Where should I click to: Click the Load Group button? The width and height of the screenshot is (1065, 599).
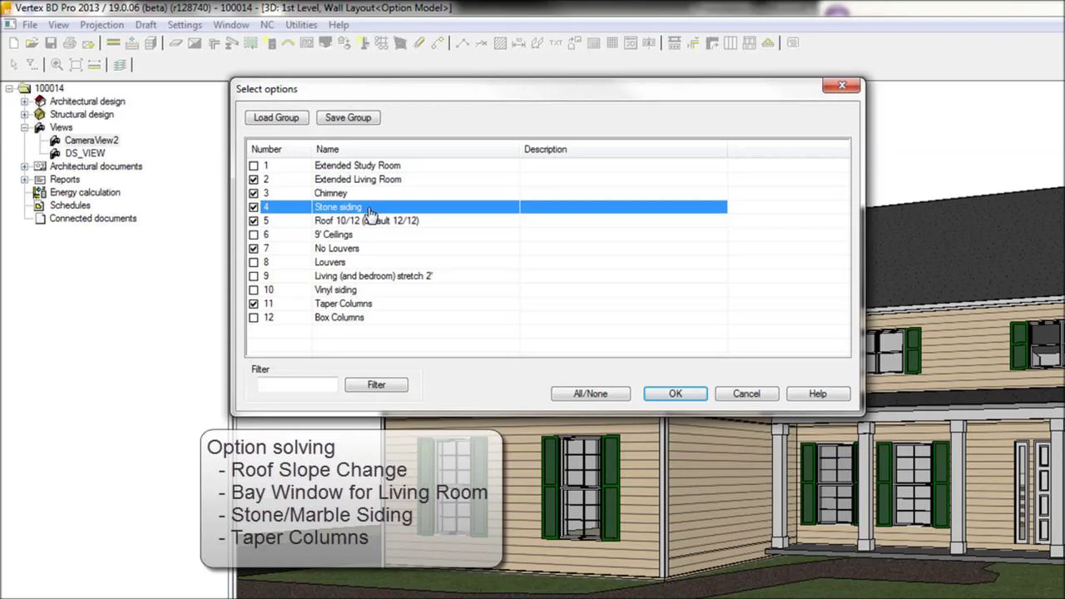tap(276, 117)
